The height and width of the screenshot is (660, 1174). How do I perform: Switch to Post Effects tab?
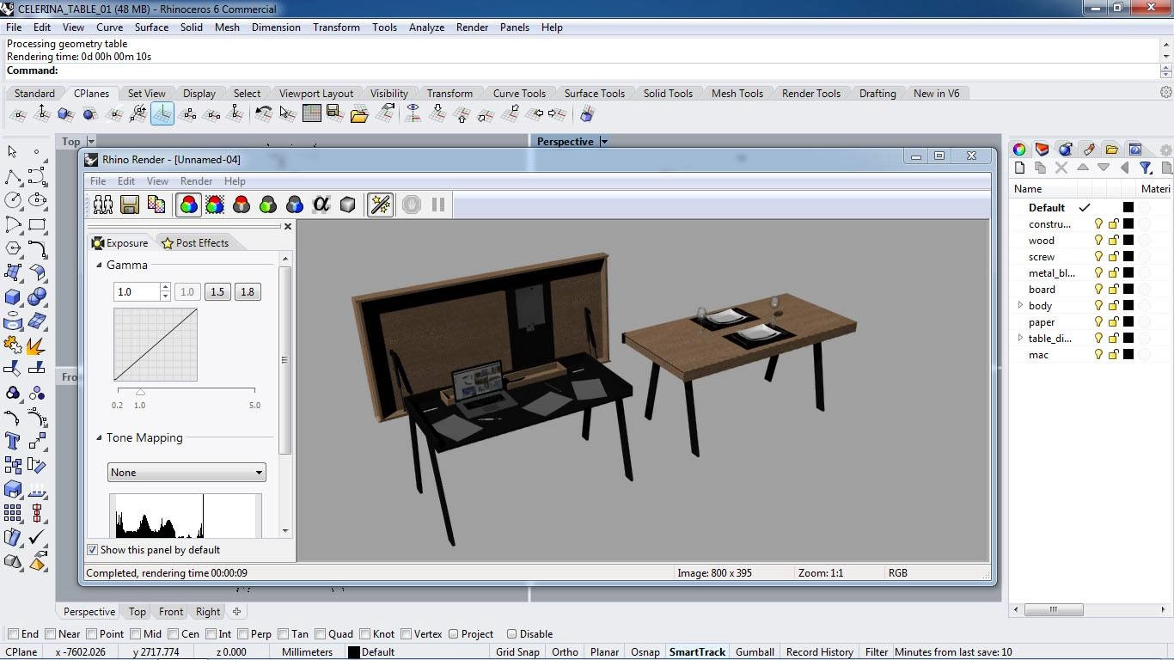coord(195,243)
